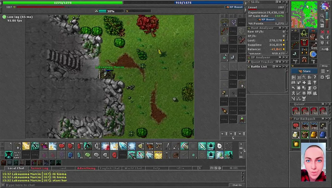The width and height of the screenshot is (332, 188).
Task: Collapse the Fur Backpack panel
Action: click(326, 119)
